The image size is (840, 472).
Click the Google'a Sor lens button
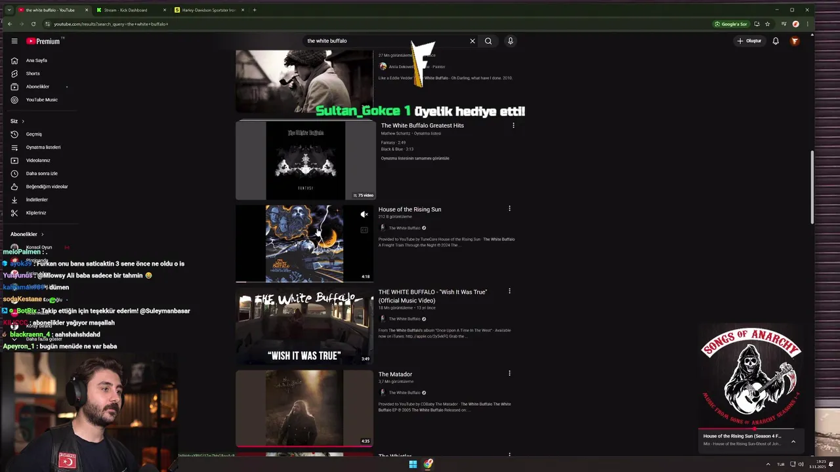tap(731, 24)
